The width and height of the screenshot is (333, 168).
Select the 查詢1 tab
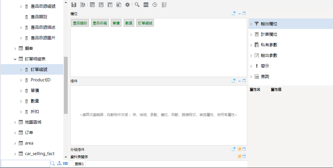tap(79, 164)
